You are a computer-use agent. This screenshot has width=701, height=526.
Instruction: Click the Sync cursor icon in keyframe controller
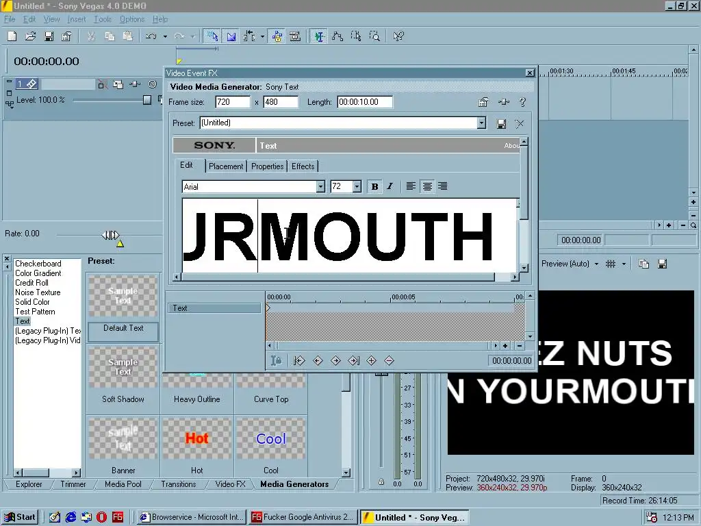pos(277,360)
